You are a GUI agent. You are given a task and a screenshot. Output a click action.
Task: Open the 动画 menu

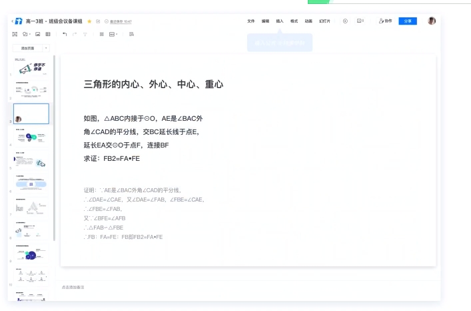tap(308, 21)
